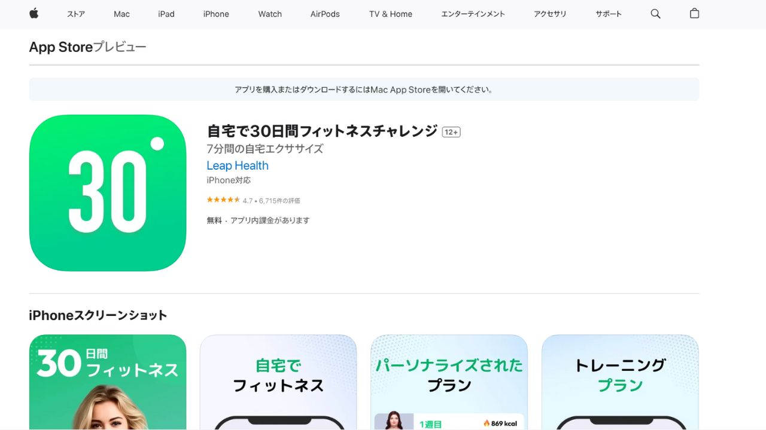
Task: Open the アクセサリ menu item
Action: [x=550, y=14]
